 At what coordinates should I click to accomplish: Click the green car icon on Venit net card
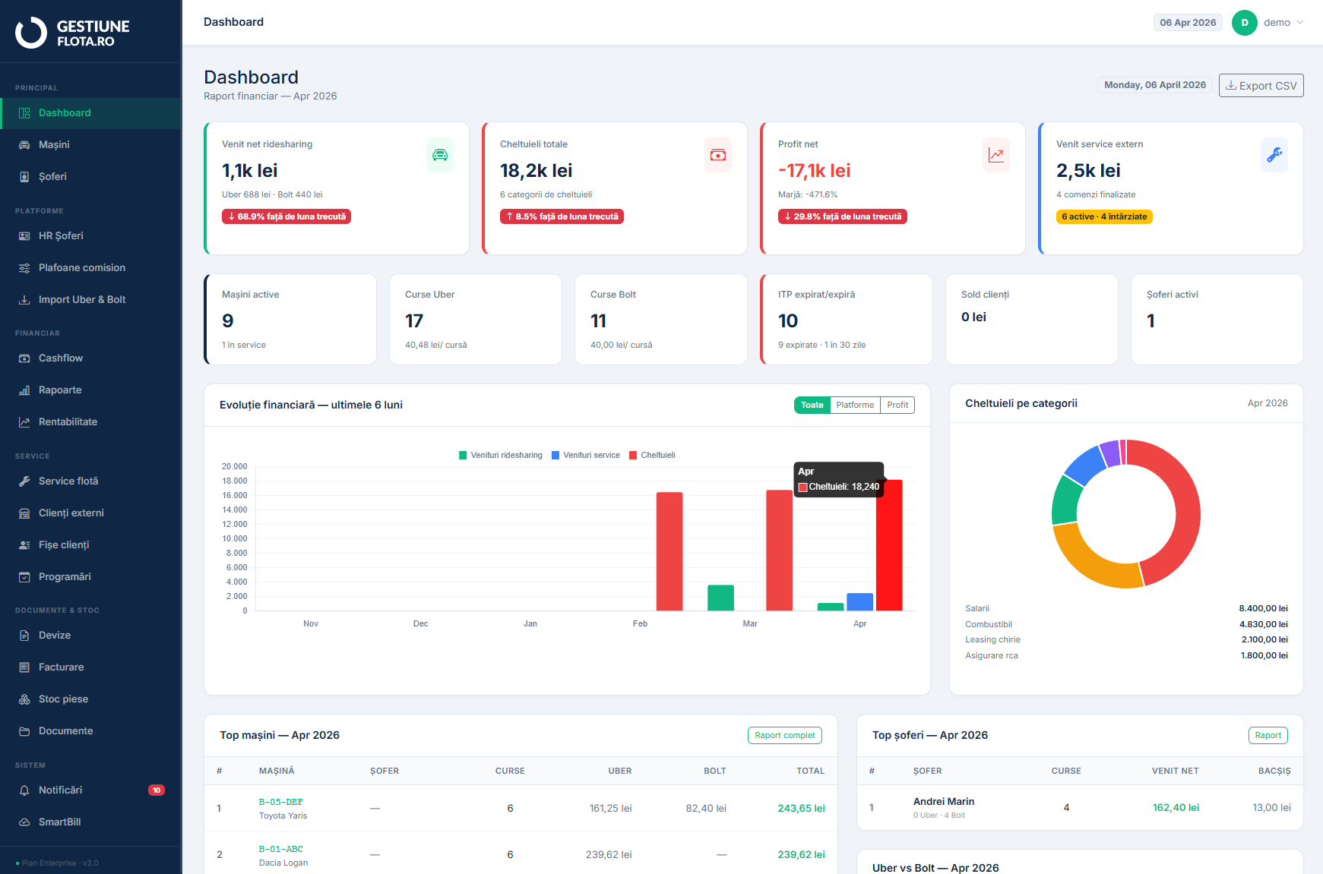[440, 155]
